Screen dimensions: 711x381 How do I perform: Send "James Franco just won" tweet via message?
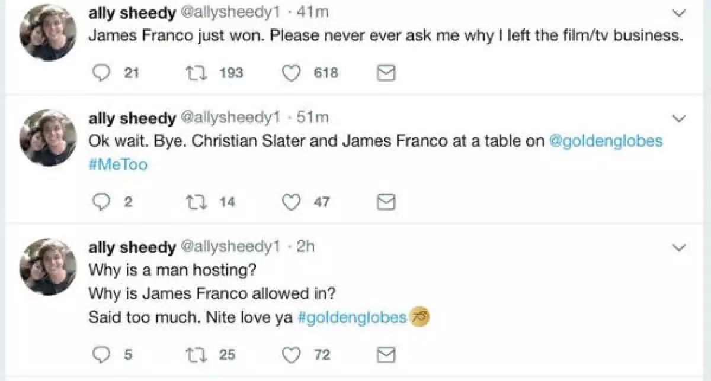click(x=386, y=73)
